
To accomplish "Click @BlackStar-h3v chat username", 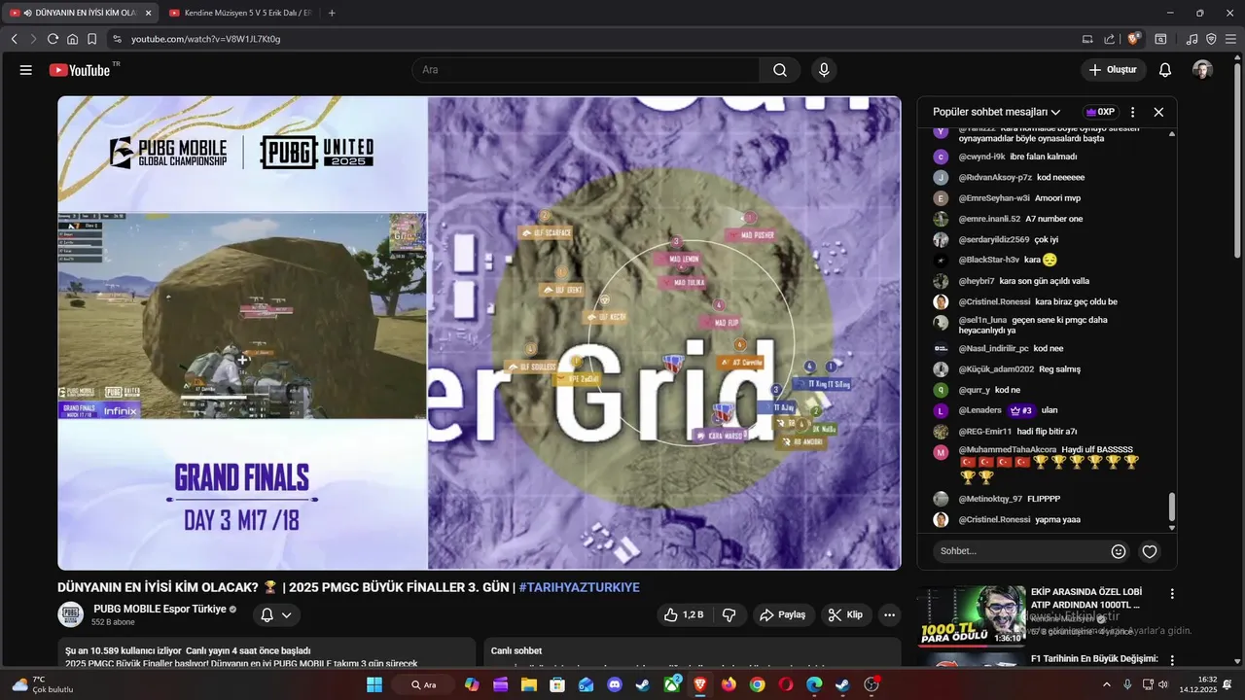I will click(x=988, y=260).
